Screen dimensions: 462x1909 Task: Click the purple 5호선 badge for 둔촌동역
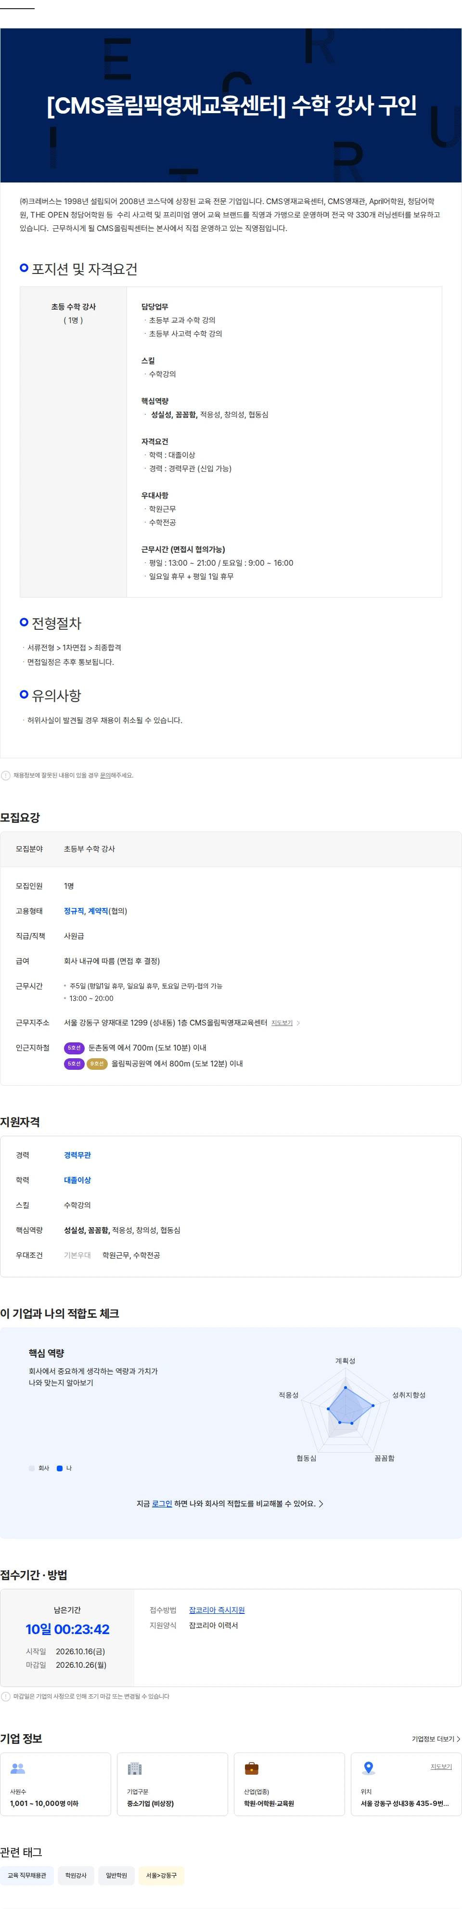tap(74, 1048)
